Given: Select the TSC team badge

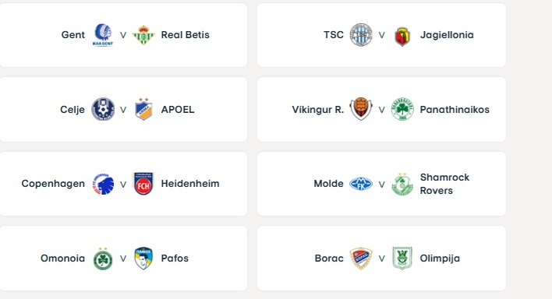Looking at the screenshot, I should 361,35.
